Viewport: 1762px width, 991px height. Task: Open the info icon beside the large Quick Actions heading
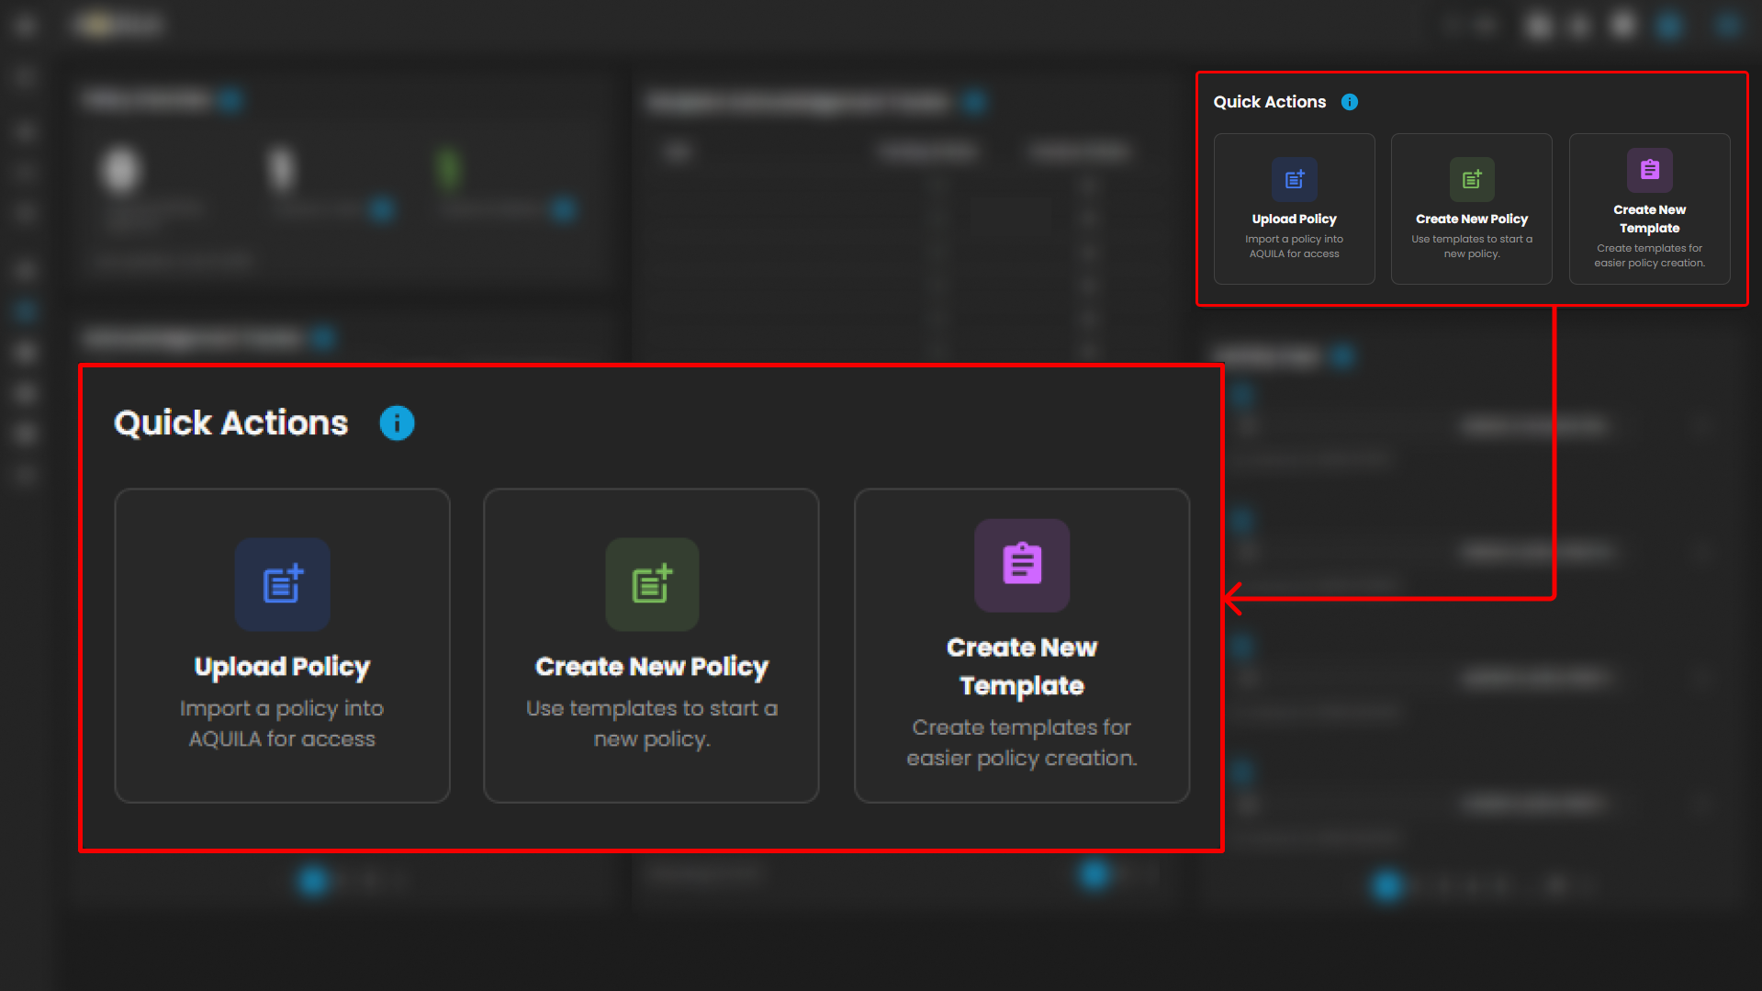pyautogui.click(x=397, y=423)
